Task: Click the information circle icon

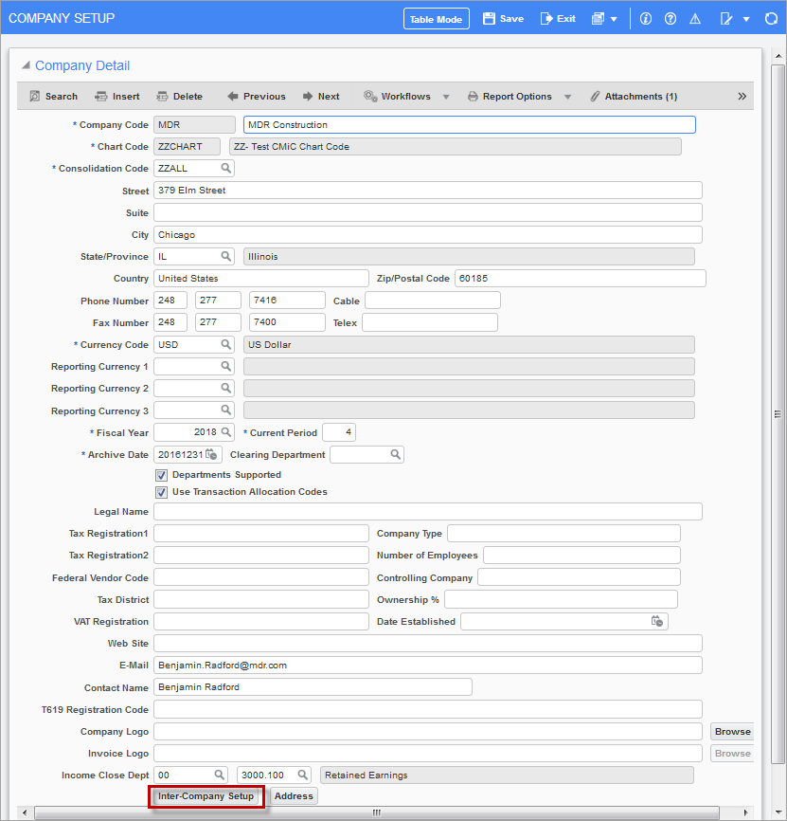Action: (646, 19)
